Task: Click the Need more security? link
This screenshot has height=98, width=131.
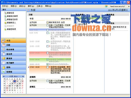Action: coord(118,6)
